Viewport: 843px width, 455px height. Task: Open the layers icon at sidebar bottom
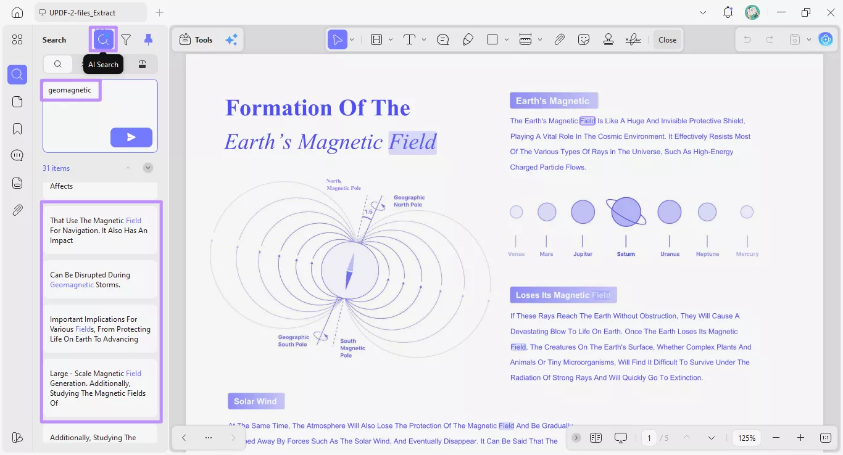[x=17, y=437]
